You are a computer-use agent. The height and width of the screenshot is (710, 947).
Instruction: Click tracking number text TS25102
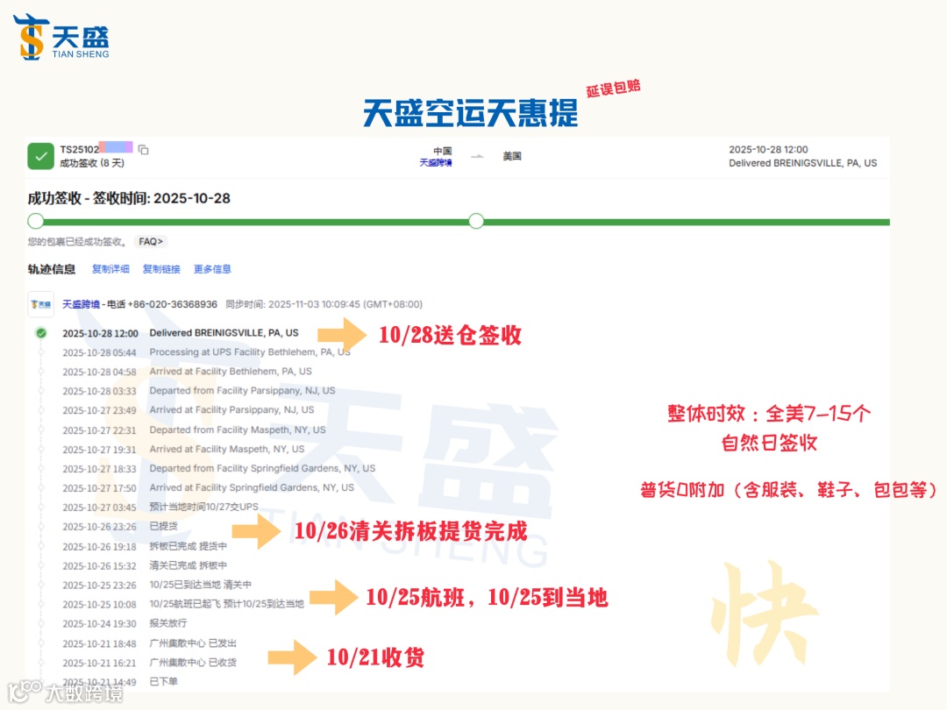tap(79, 149)
